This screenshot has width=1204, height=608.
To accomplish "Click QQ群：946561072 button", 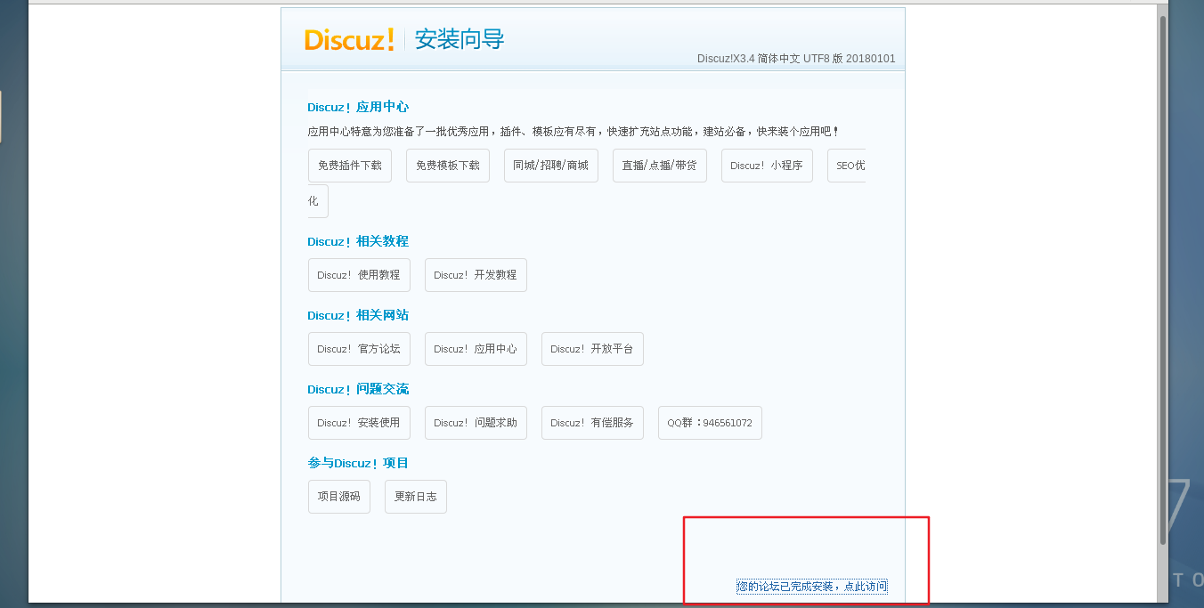I will tap(710, 423).
